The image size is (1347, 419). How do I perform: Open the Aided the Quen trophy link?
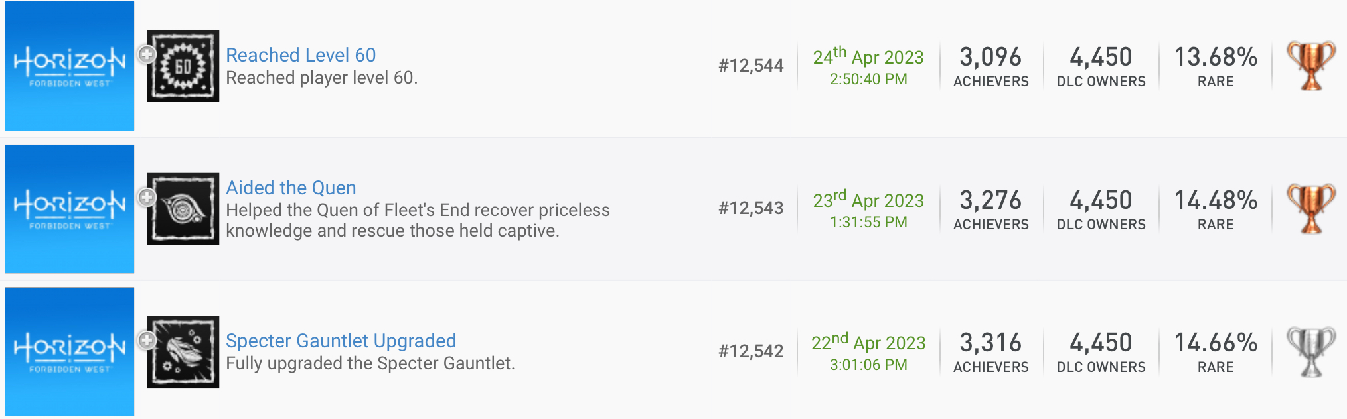[291, 188]
